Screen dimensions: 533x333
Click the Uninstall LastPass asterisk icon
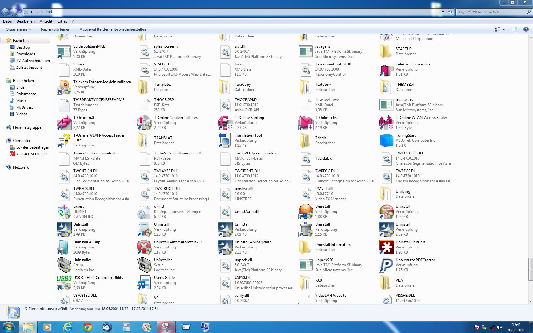coord(387,247)
